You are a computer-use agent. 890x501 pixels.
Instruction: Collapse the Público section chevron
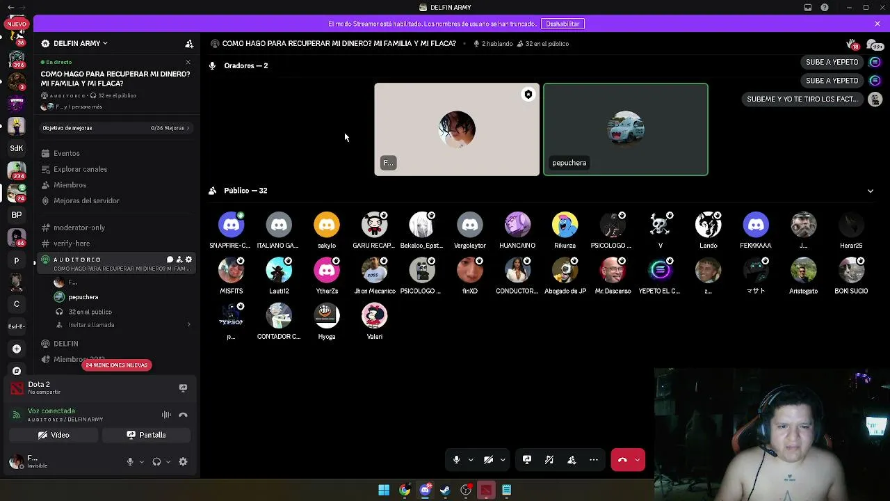tap(871, 191)
